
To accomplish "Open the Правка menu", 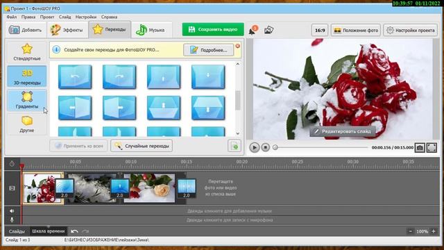I will [x=28, y=17].
